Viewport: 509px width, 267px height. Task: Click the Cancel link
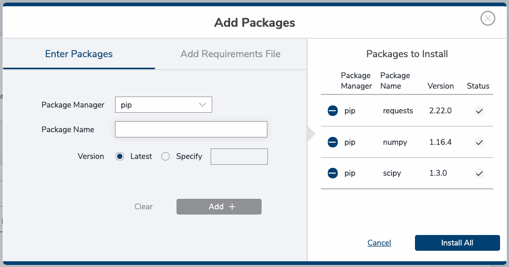tap(379, 243)
